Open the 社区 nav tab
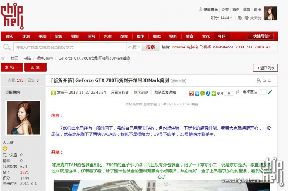This screenshot has height=191, width=288. pos(222,37)
